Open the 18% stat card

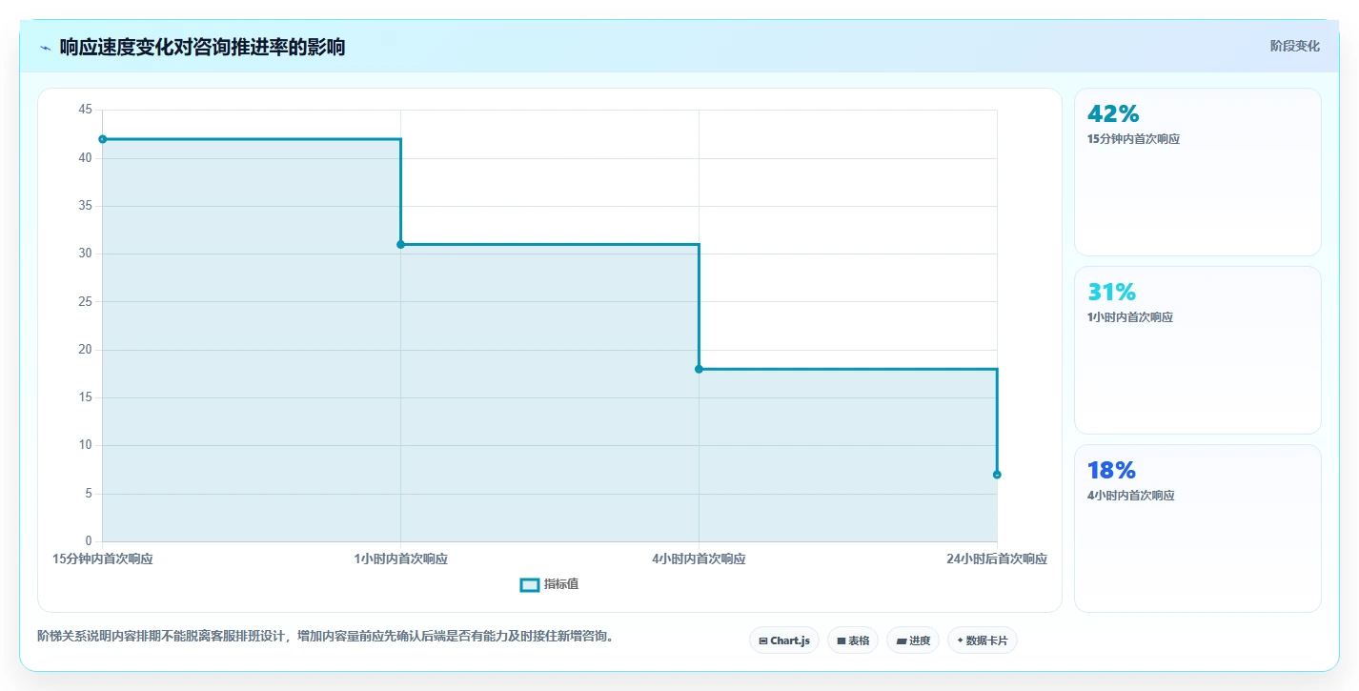point(1198,529)
